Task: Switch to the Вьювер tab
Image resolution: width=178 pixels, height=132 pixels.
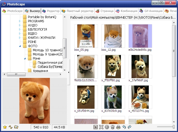Action: (33, 11)
